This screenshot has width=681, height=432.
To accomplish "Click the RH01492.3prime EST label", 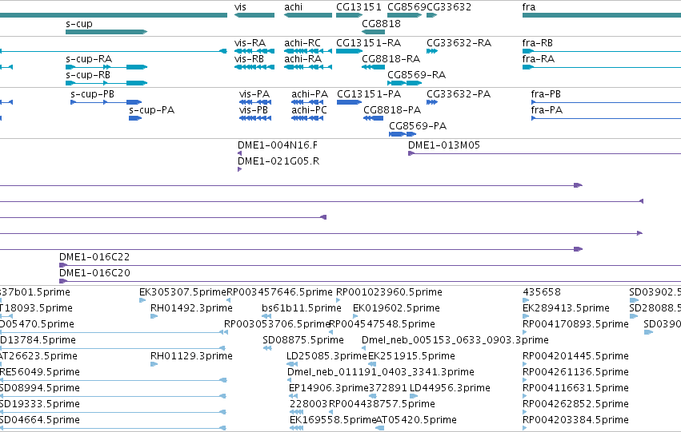I will tap(191, 308).
